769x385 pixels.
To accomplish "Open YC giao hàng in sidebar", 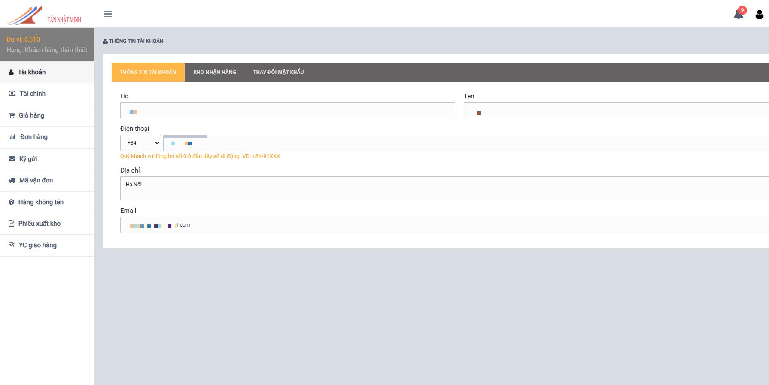I will tap(37, 245).
